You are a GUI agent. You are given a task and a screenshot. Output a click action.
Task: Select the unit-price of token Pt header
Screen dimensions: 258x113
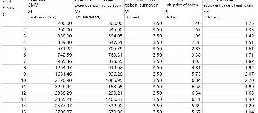(x=183, y=10)
